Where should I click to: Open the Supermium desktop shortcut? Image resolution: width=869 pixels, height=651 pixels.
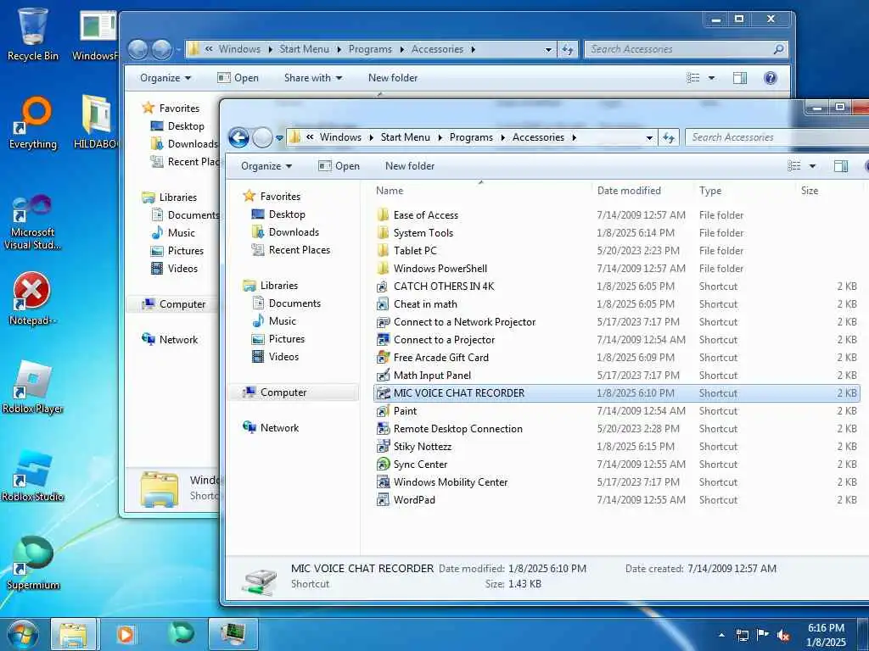(x=33, y=563)
